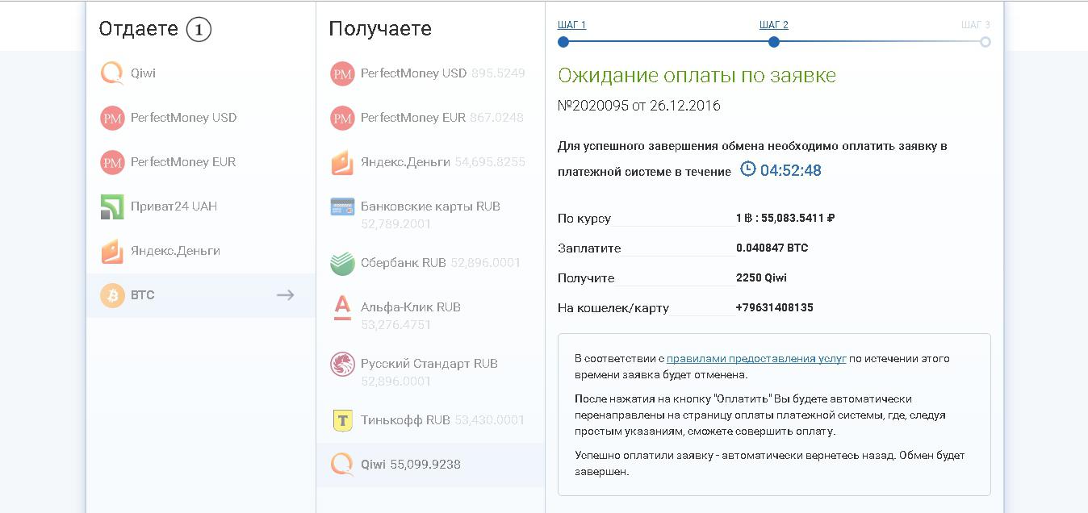Click the ШАГ 1 progress dot
Image resolution: width=1088 pixels, height=513 pixels.
coord(563,42)
